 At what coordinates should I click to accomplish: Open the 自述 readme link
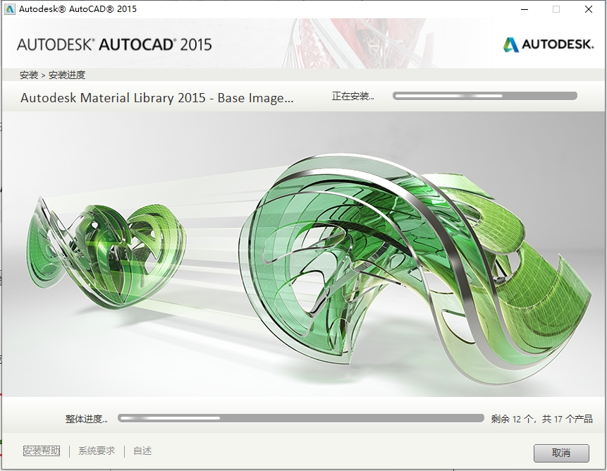pos(141,451)
